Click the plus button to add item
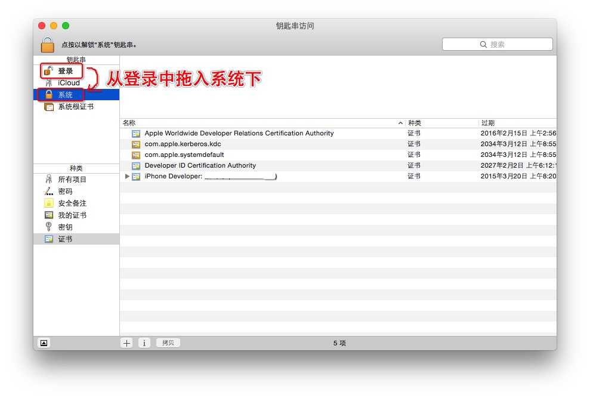 coord(127,343)
